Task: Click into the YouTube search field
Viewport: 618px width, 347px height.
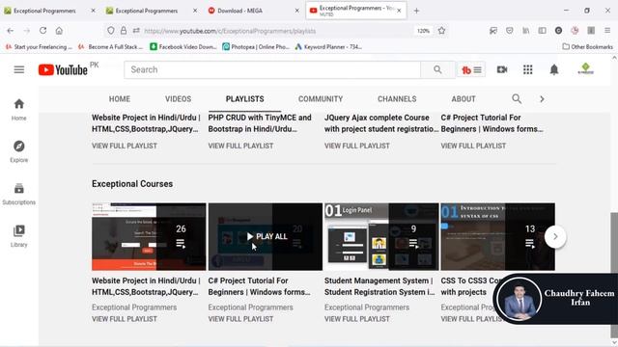Action: [272, 69]
